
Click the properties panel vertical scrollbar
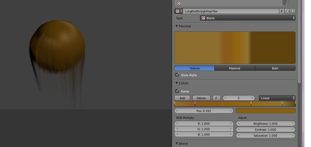tap(299, 41)
